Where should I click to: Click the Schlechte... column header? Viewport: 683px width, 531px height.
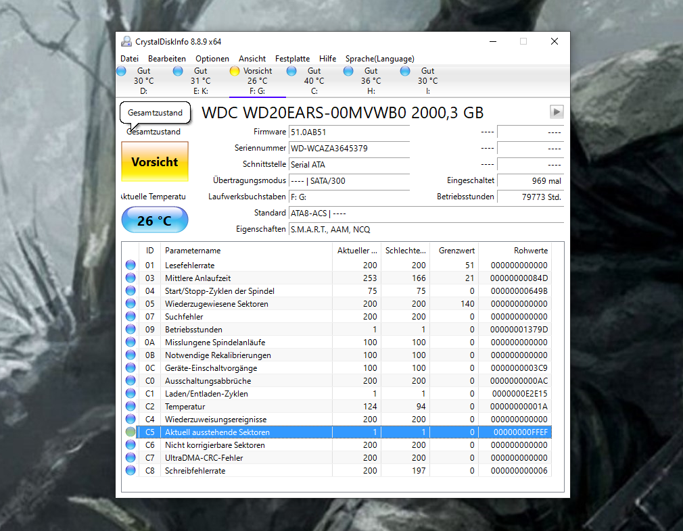(x=405, y=250)
